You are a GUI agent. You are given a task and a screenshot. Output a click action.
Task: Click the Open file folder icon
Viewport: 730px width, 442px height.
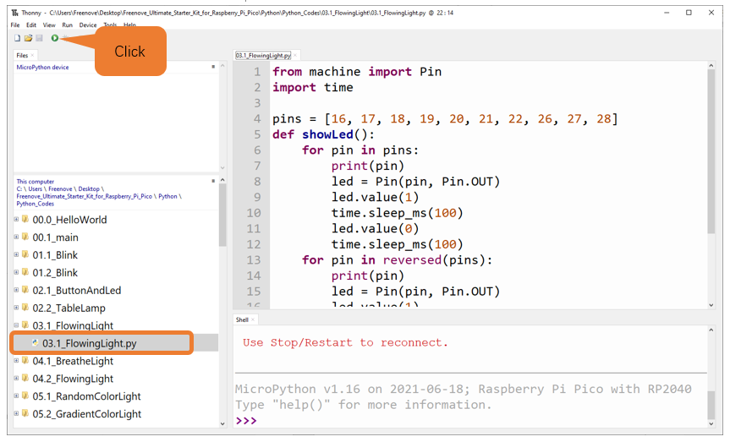point(29,38)
